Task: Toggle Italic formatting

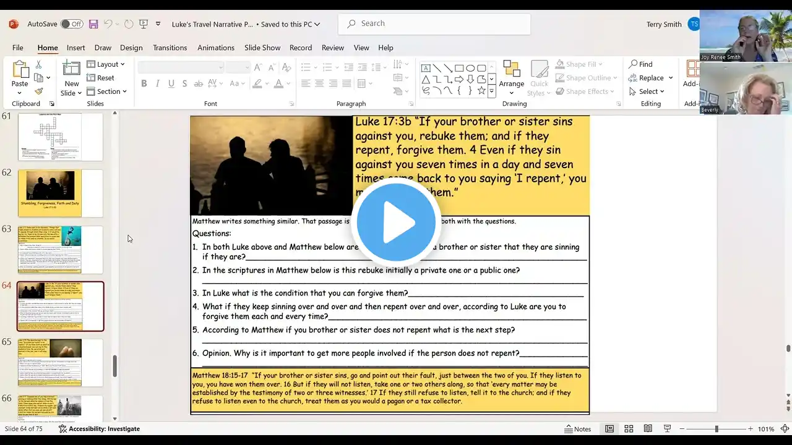Action: 158,83
